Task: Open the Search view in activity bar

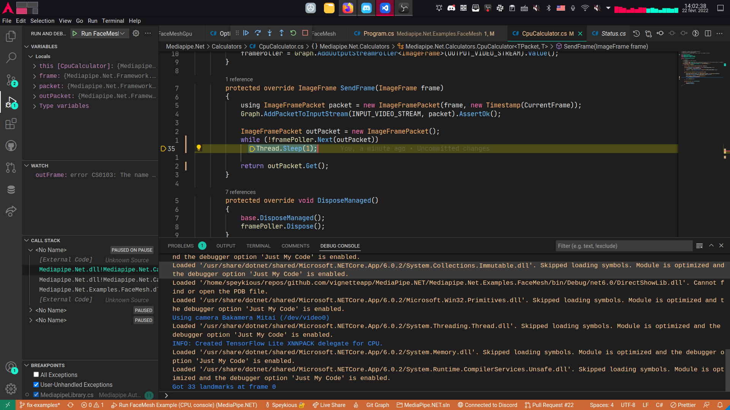Action: click(11, 58)
